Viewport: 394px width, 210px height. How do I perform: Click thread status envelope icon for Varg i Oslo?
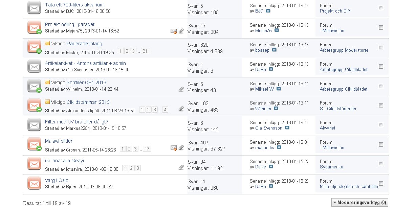pyautogui.click(x=34, y=184)
